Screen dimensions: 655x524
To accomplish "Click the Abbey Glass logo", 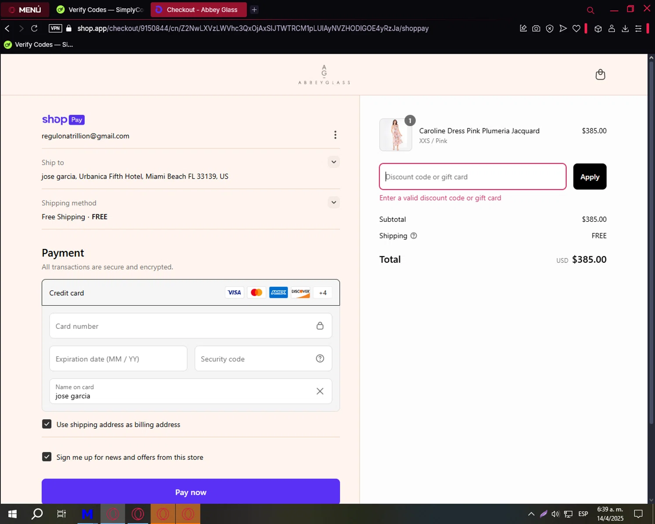I will tap(324, 75).
